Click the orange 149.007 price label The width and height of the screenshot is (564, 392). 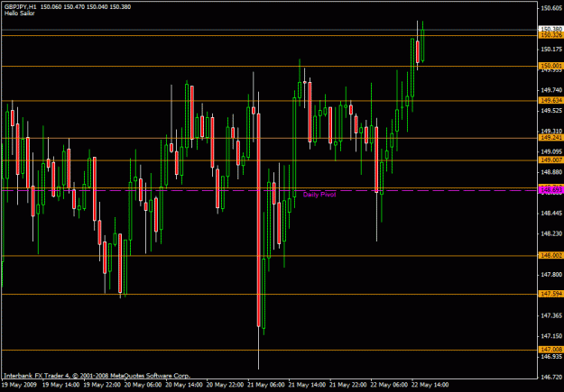[x=550, y=160]
